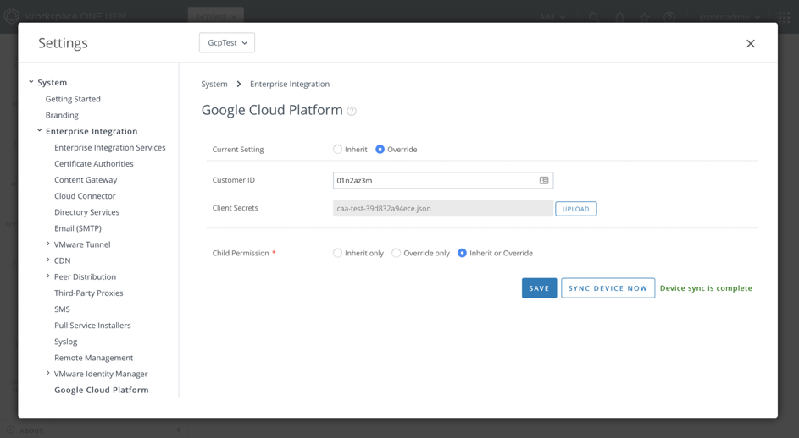The height and width of the screenshot is (438, 799).
Task: Click the help icon beside Google Cloud Platform
Action: click(352, 111)
